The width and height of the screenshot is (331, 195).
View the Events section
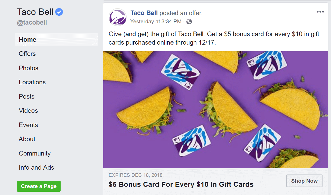[x=28, y=125]
